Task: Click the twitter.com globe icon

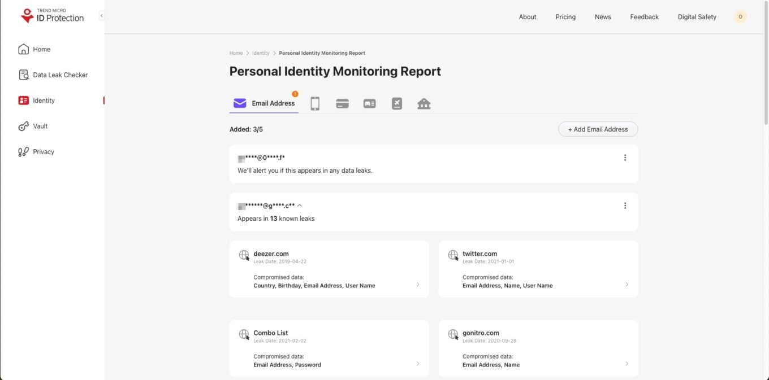Action: (453, 255)
